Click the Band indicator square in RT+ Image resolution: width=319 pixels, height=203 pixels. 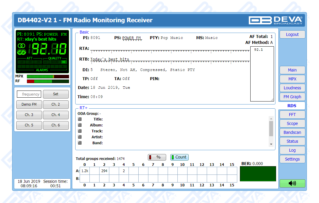point(80,143)
